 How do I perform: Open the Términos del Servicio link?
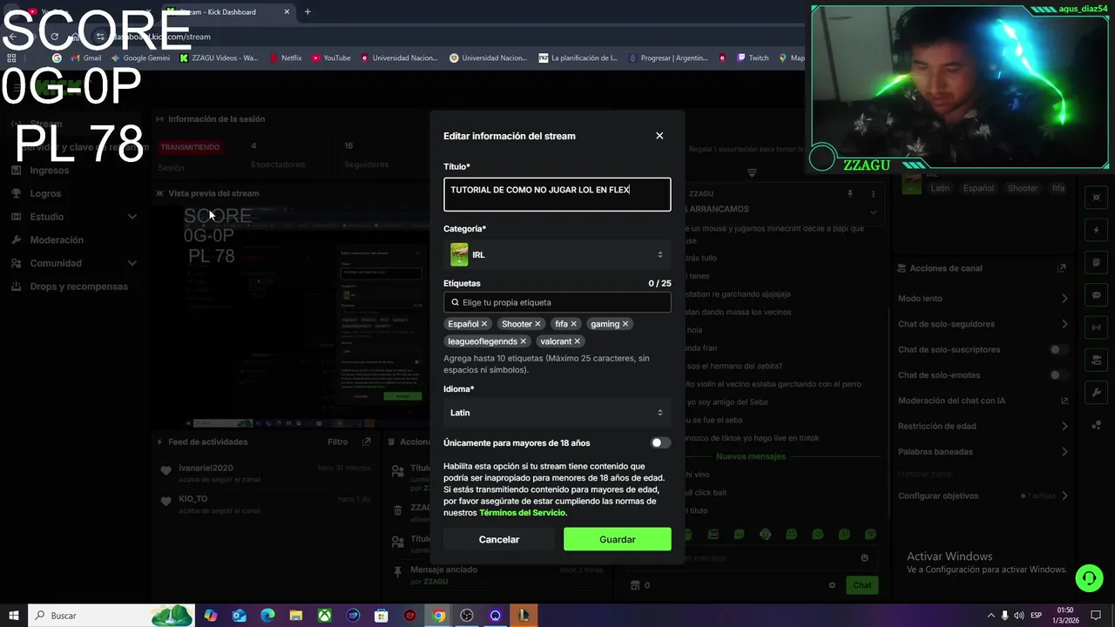(x=523, y=513)
